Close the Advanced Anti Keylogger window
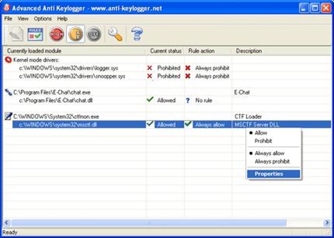 pos(326,8)
